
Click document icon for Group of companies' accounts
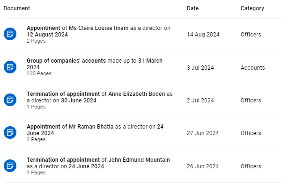(10, 67)
